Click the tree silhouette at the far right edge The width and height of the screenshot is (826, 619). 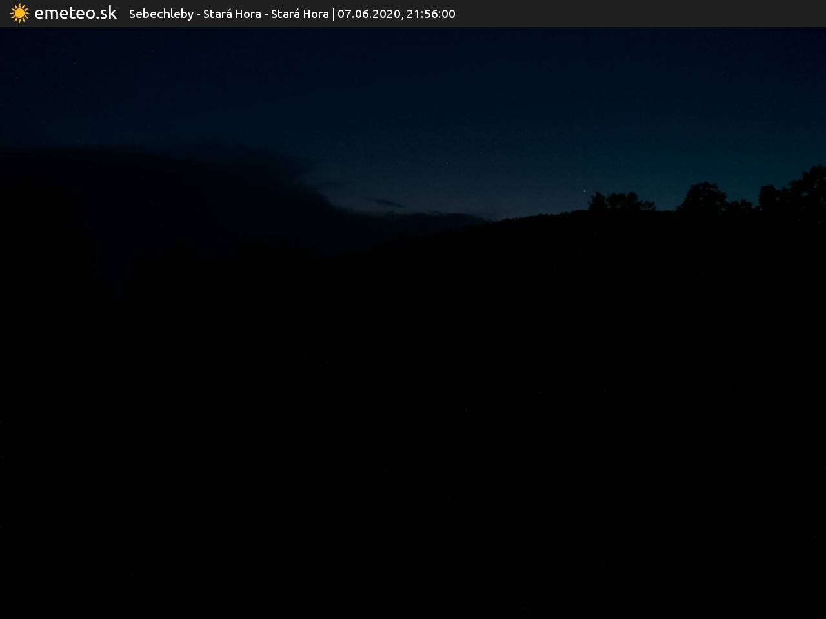click(810, 187)
